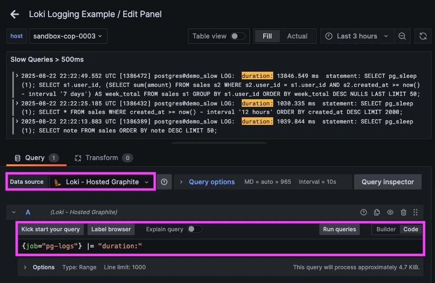Click the clock icon in the time picker
Screen dimensions: 435x283
tap(329, 36)
